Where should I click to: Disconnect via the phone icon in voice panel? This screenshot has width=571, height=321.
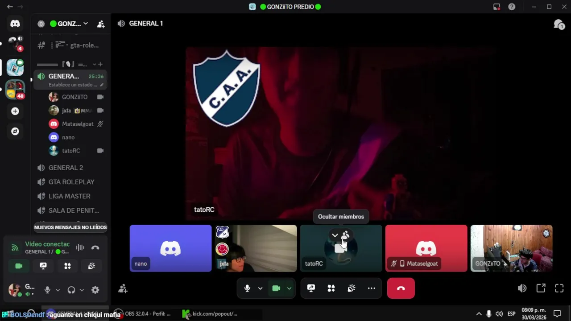point(95,247)
